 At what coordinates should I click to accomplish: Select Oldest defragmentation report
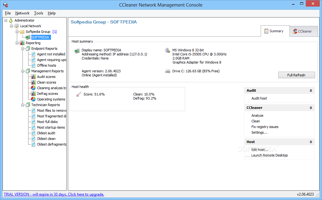[52, 144]
